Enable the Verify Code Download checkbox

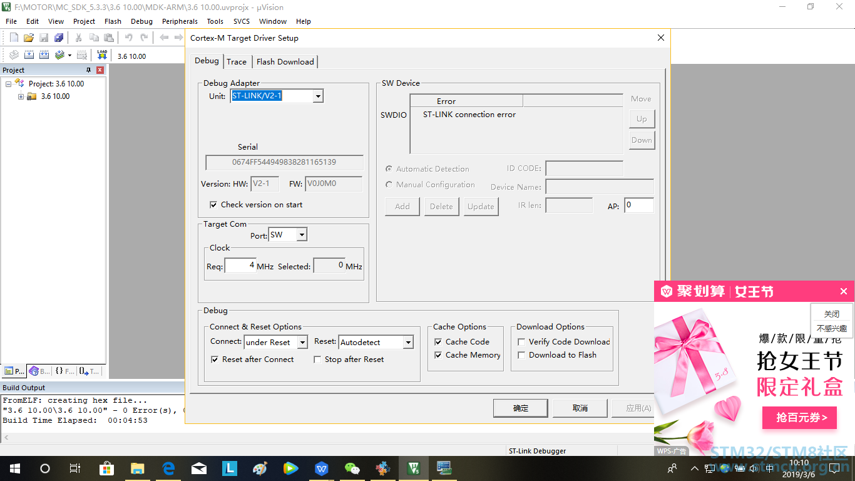click(521, 342)
